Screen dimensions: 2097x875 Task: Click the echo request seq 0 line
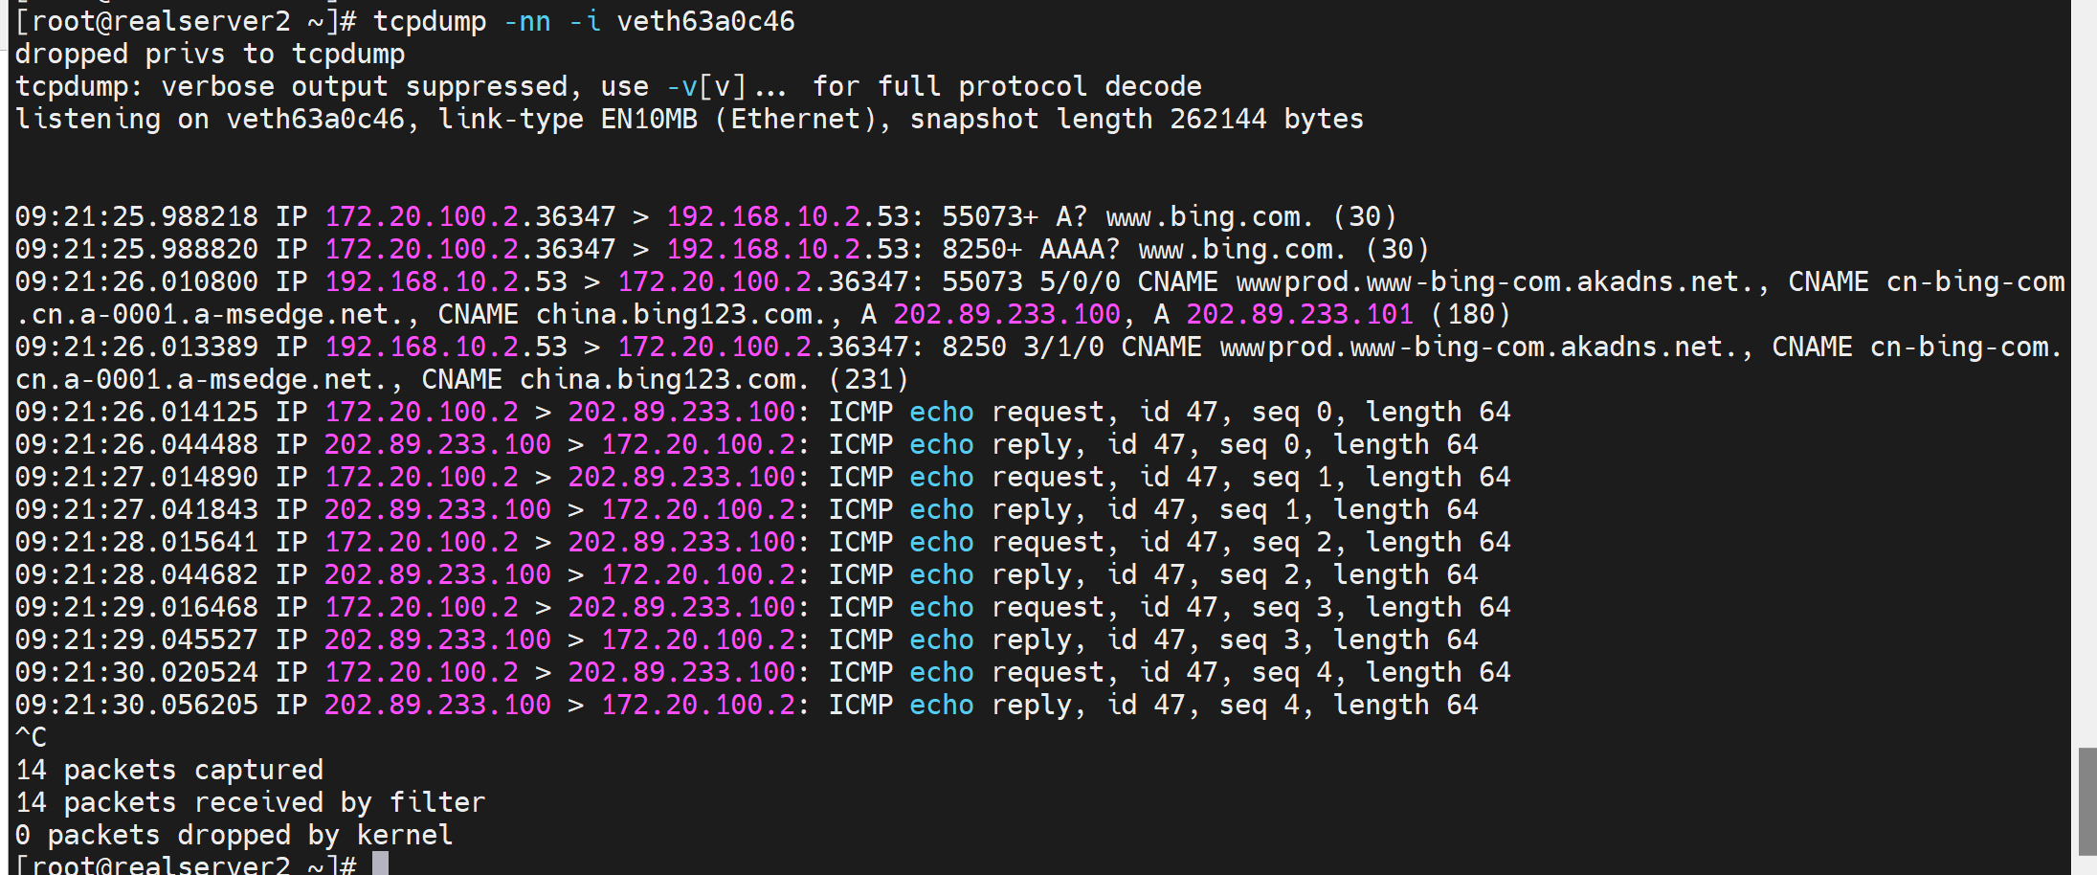(x=762, y=412)
